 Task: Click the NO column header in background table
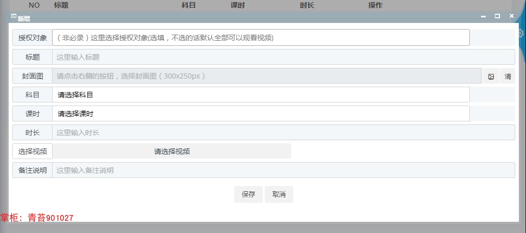(x=34, y=5)
